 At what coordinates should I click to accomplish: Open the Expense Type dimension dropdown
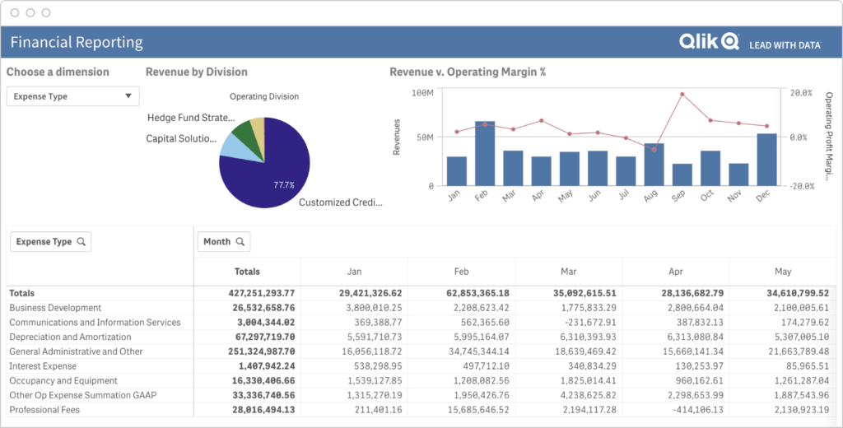click(x=72, y=96)
